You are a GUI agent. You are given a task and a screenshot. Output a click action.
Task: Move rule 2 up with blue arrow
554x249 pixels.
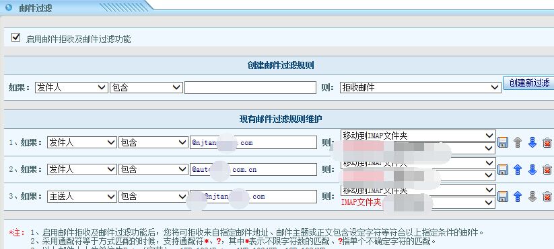coord(518,169)
